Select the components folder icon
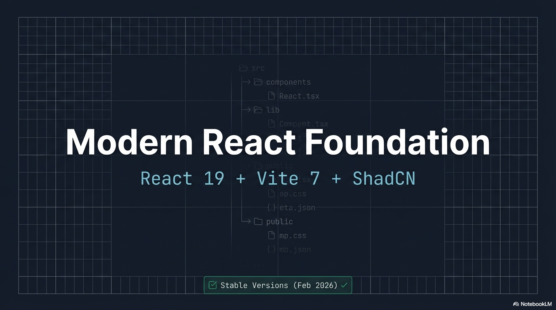The width and height of the screenshot is (556, 310). (258, 82)
